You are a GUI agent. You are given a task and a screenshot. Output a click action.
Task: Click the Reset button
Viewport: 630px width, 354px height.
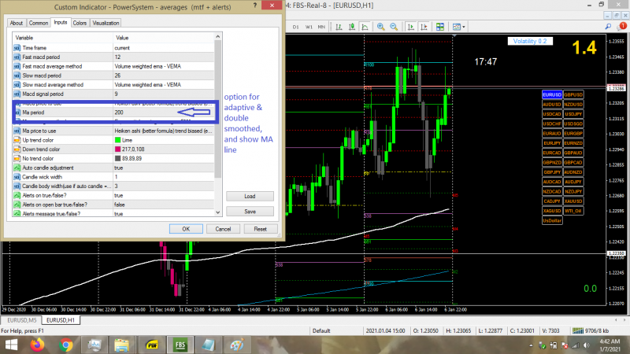click(260, 229)
